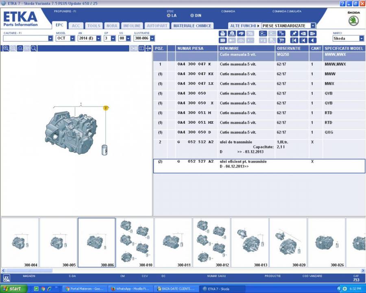366x293 pixels.
Task: Open the MODEL dropdown showing OCT
Action: pyautogui.click(x=72, y=38)
